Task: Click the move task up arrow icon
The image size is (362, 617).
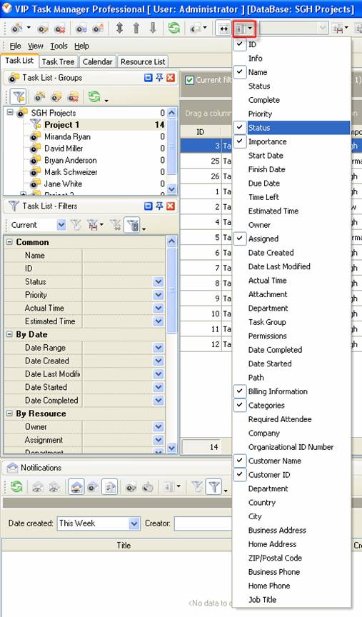Action: [136, 28]
